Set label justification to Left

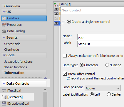[x=92, y=94]
